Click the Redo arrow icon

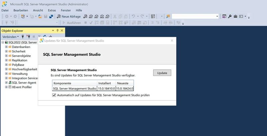(142, 16)
